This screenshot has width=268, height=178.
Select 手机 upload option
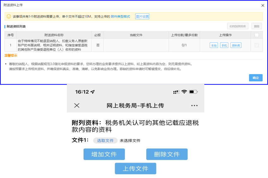click(224, 45)
